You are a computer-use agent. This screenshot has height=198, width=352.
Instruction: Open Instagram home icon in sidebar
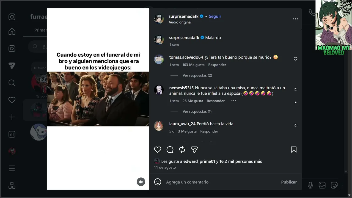point(12,32)
